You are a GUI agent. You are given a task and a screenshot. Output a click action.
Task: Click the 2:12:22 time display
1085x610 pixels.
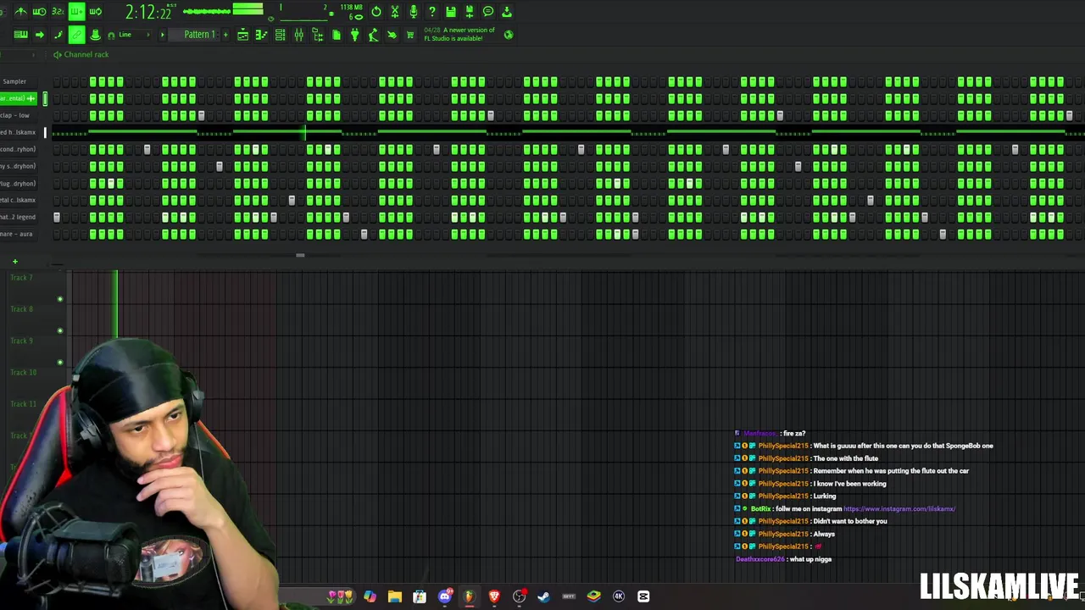pyautogui.click(x=150, y=12)
